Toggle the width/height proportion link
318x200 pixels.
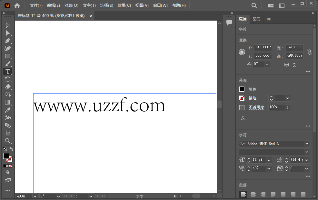(309, 51)
